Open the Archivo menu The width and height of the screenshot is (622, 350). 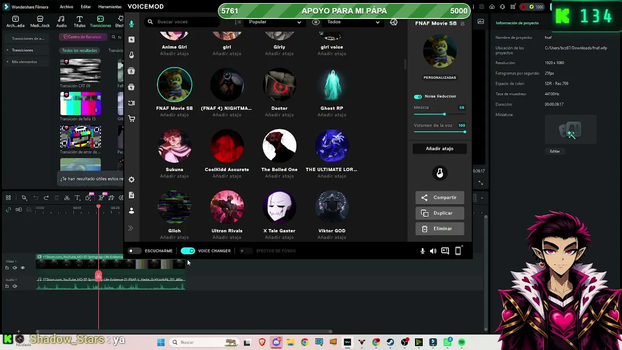pos(67,7)
